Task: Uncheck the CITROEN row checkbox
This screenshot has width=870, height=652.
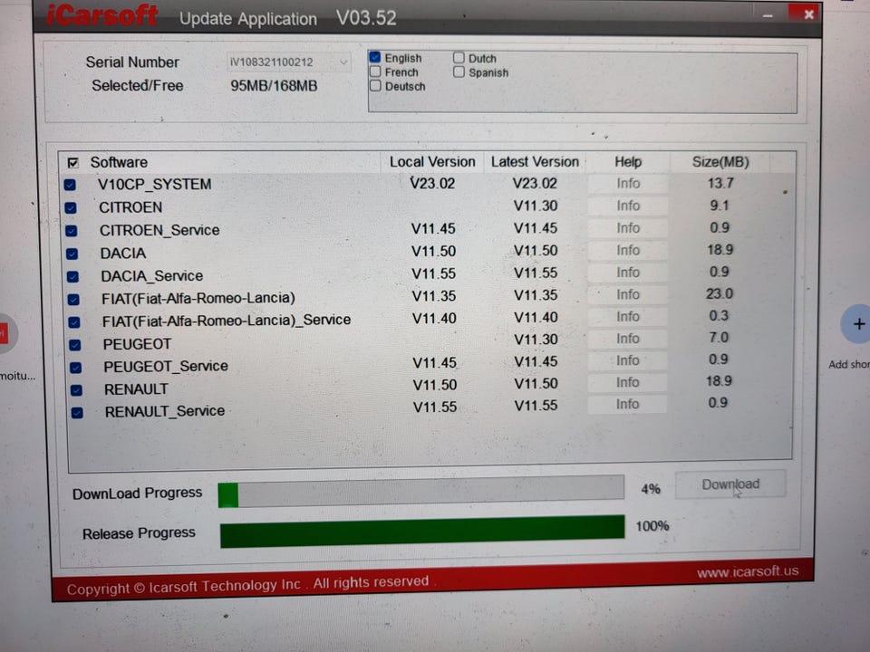Action: [x=71, y=207]
